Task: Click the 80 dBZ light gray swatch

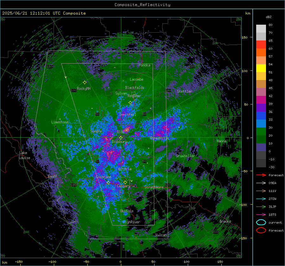Action: pyautogui.click(x=261, y=28)
